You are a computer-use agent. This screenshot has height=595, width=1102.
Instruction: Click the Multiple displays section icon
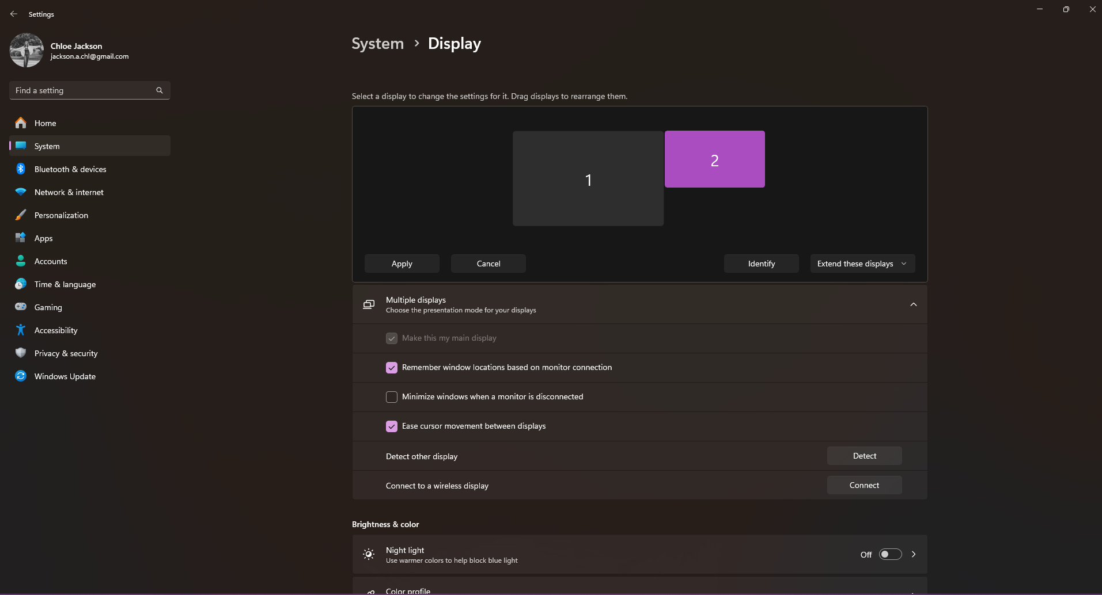click(x=369, y=304)
